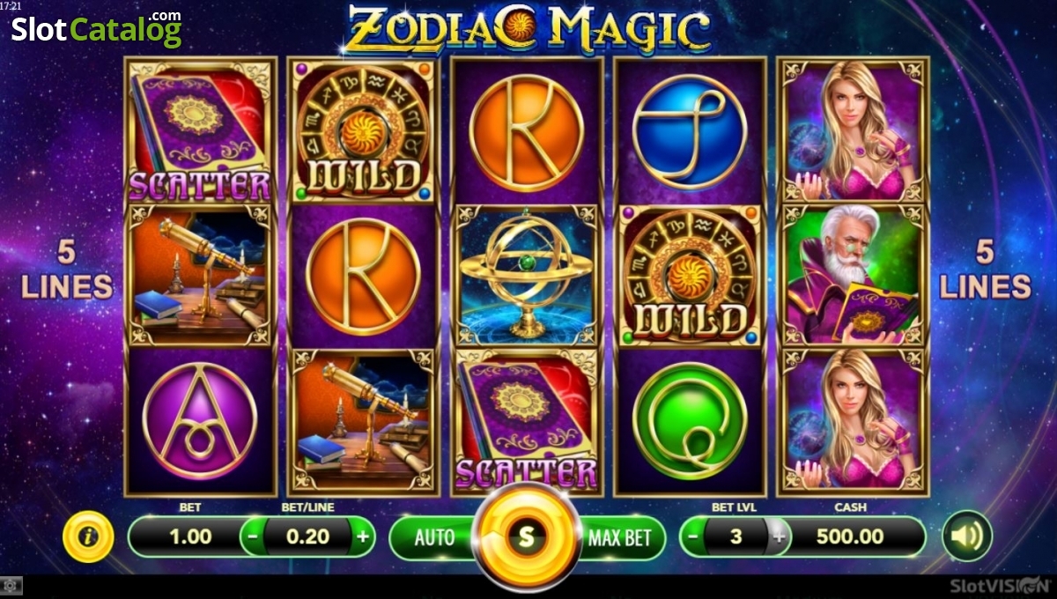Start AUTO spin mode
The width and height of the screenshot is (1057, 599).
pyautogui.click(x=433, y=537)
